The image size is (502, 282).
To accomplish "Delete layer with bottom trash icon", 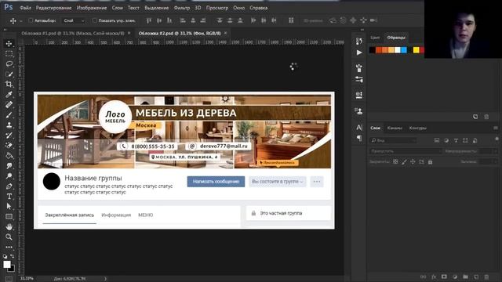I will click(486, 277).
